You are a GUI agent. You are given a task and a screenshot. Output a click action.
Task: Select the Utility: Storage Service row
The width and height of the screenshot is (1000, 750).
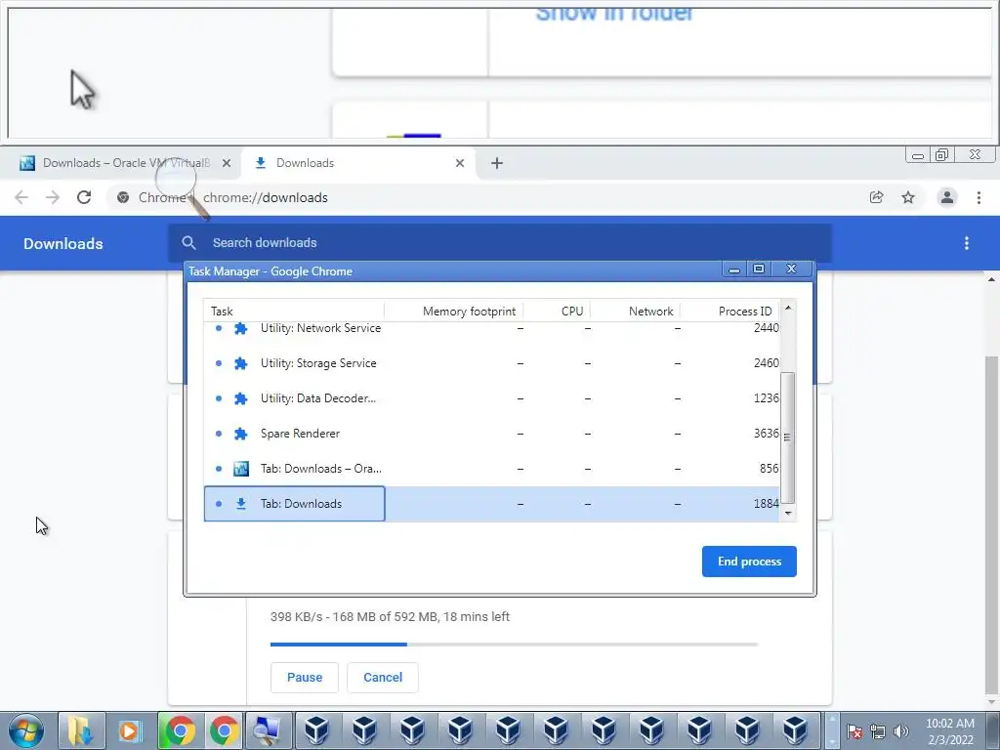(x=492, y=363)
